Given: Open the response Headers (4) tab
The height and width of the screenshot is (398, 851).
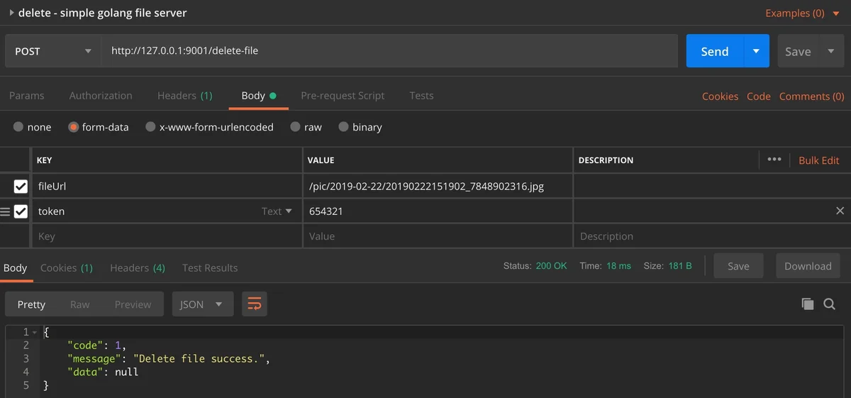Looking at the screenshot, I should pos(138,268).
